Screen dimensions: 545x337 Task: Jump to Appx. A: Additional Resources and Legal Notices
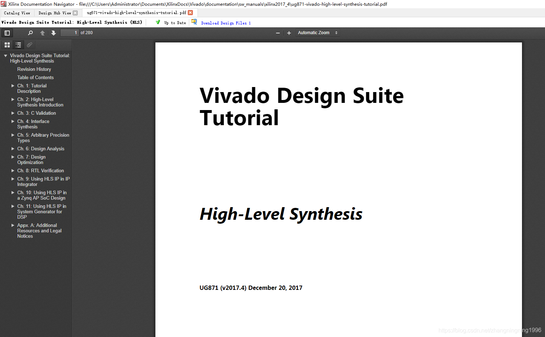point(39,231)
